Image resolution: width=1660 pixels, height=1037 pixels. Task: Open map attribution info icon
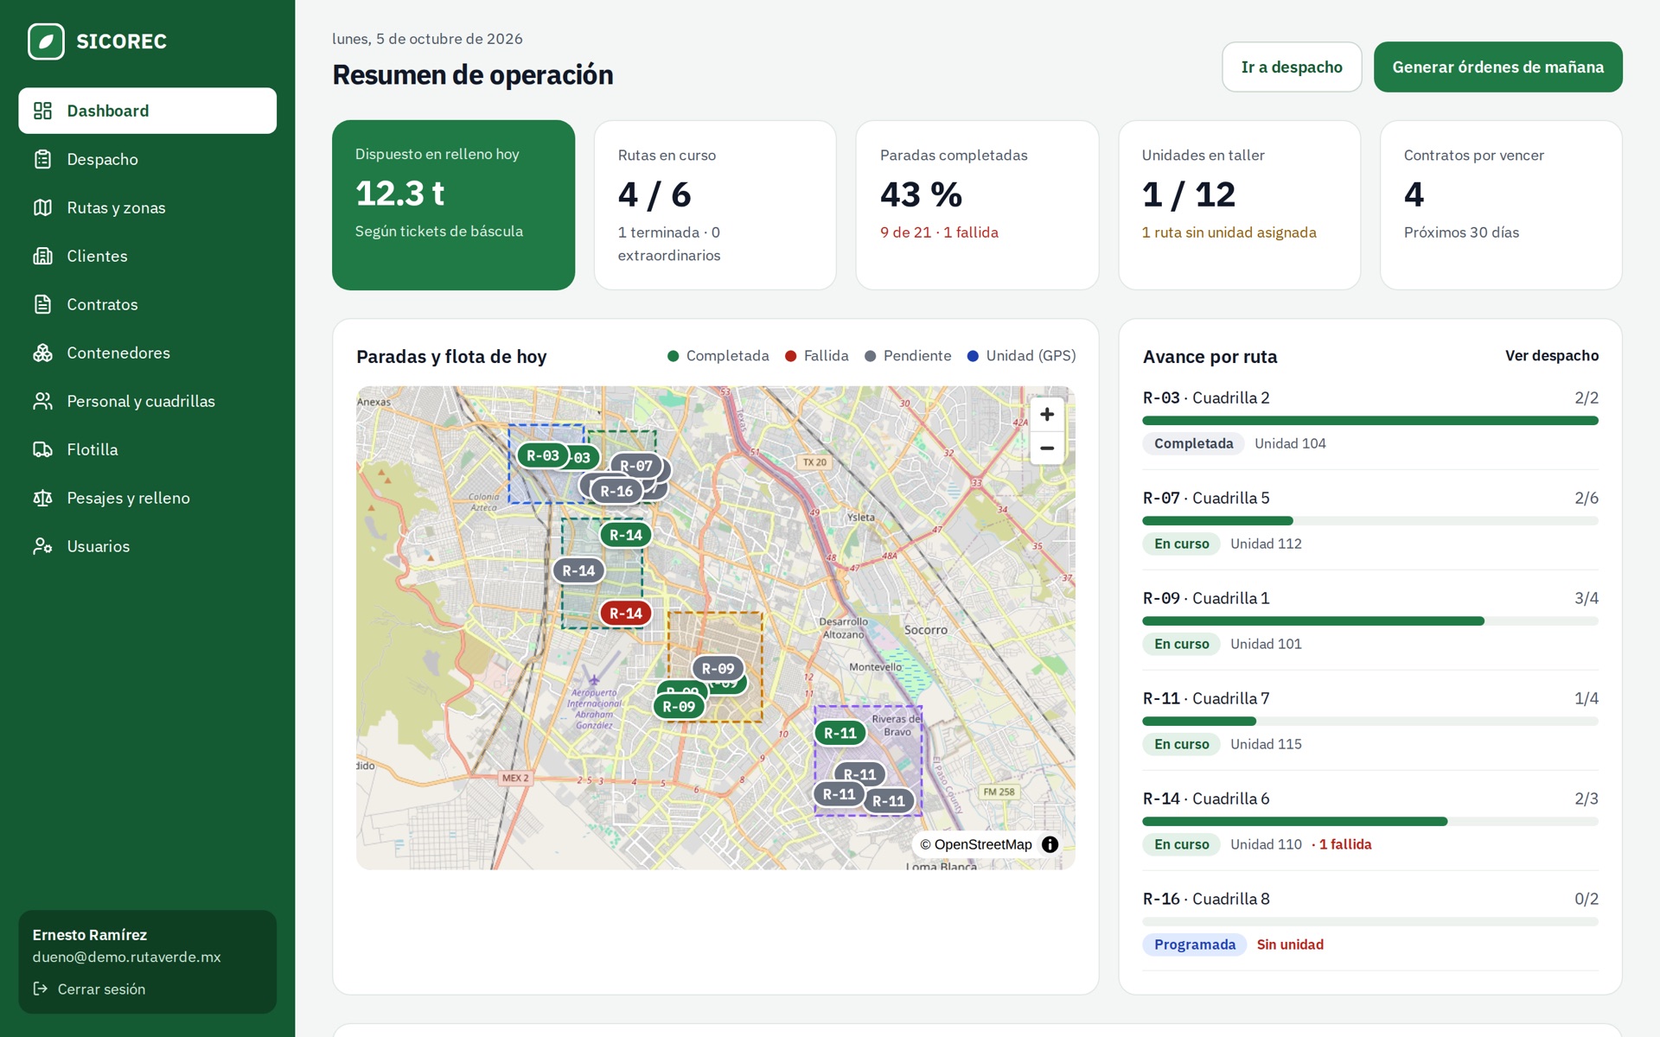tap(1050, 844)
